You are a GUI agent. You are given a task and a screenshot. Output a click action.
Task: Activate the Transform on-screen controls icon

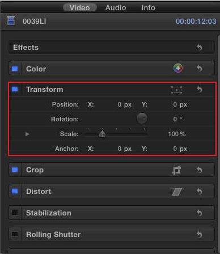pos(177,90)
